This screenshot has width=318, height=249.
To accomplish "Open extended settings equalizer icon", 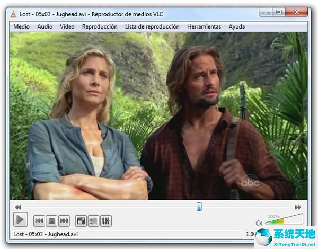I will coord(106,220).
